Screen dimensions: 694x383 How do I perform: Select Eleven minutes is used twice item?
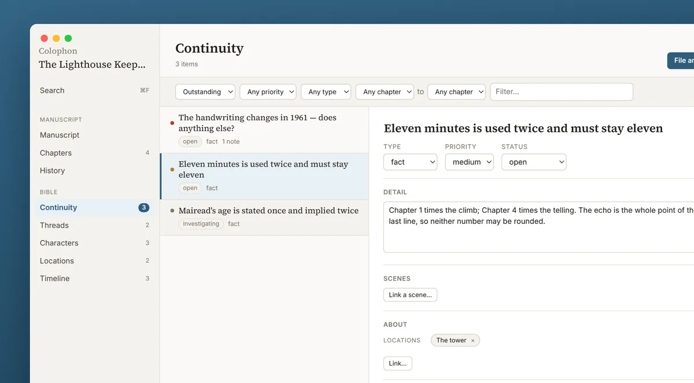coord(264,176)
